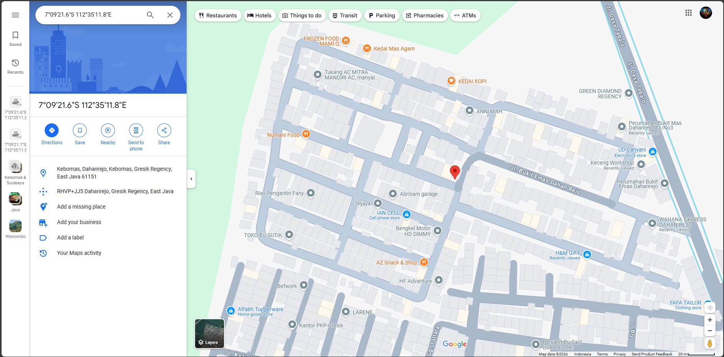Select the Hotels filter chip
The width and height of the screenshot is (724, 357).
click(x=259, y=15)
